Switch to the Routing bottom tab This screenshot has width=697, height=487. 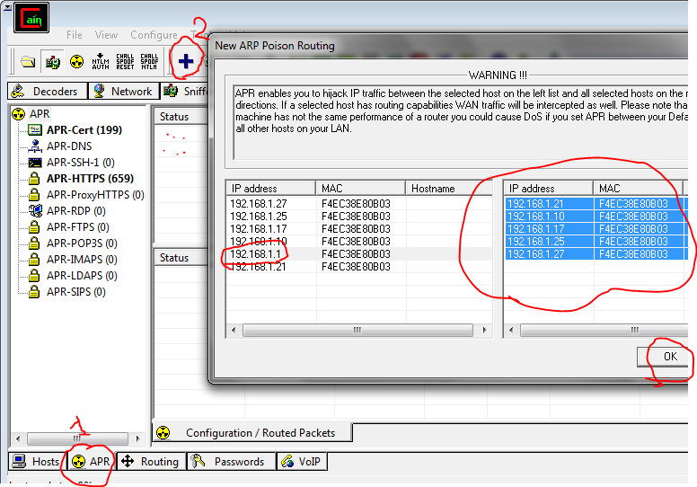[151, 462]
